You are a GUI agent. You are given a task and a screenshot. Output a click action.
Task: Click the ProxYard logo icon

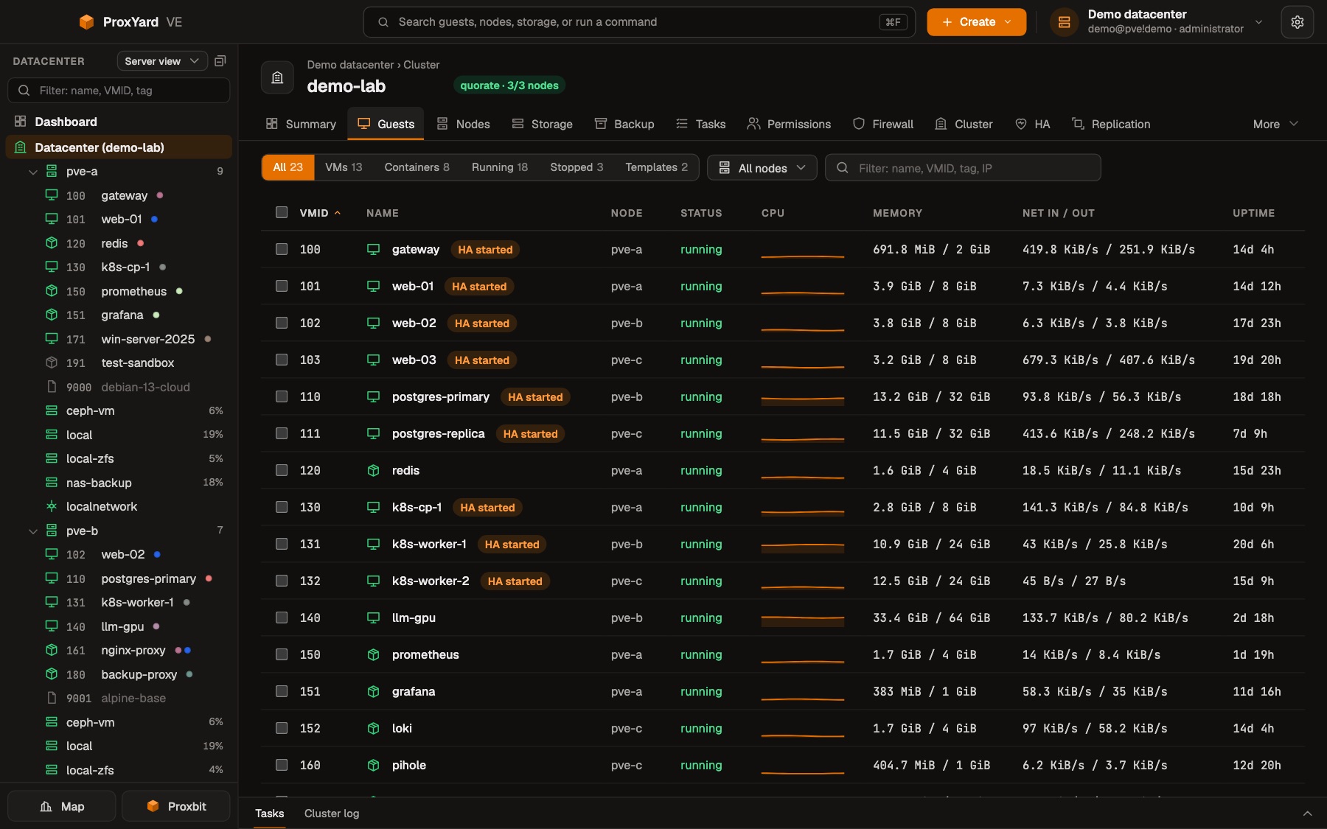[x=86, y=22]
